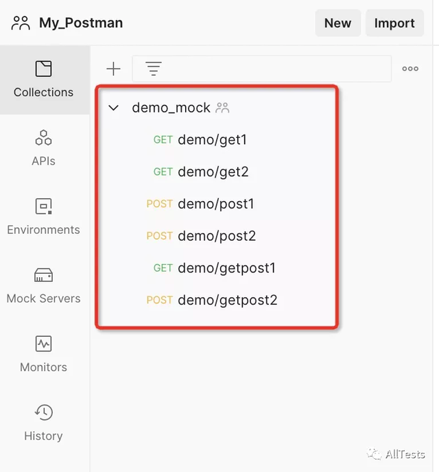
Task: Click the filter lines icon
Action: (x=154, y=69)
